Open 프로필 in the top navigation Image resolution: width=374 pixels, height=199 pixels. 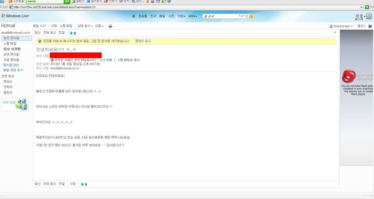pos(143,16)
